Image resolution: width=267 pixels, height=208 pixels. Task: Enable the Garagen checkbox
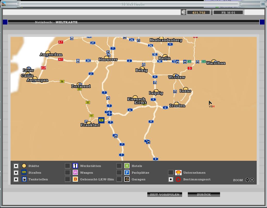pos(119,179)
